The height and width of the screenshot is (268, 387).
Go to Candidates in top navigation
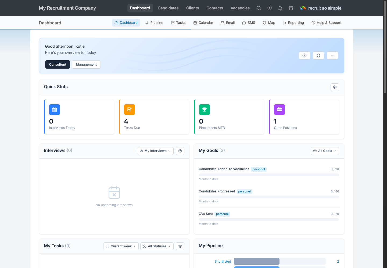168,8
